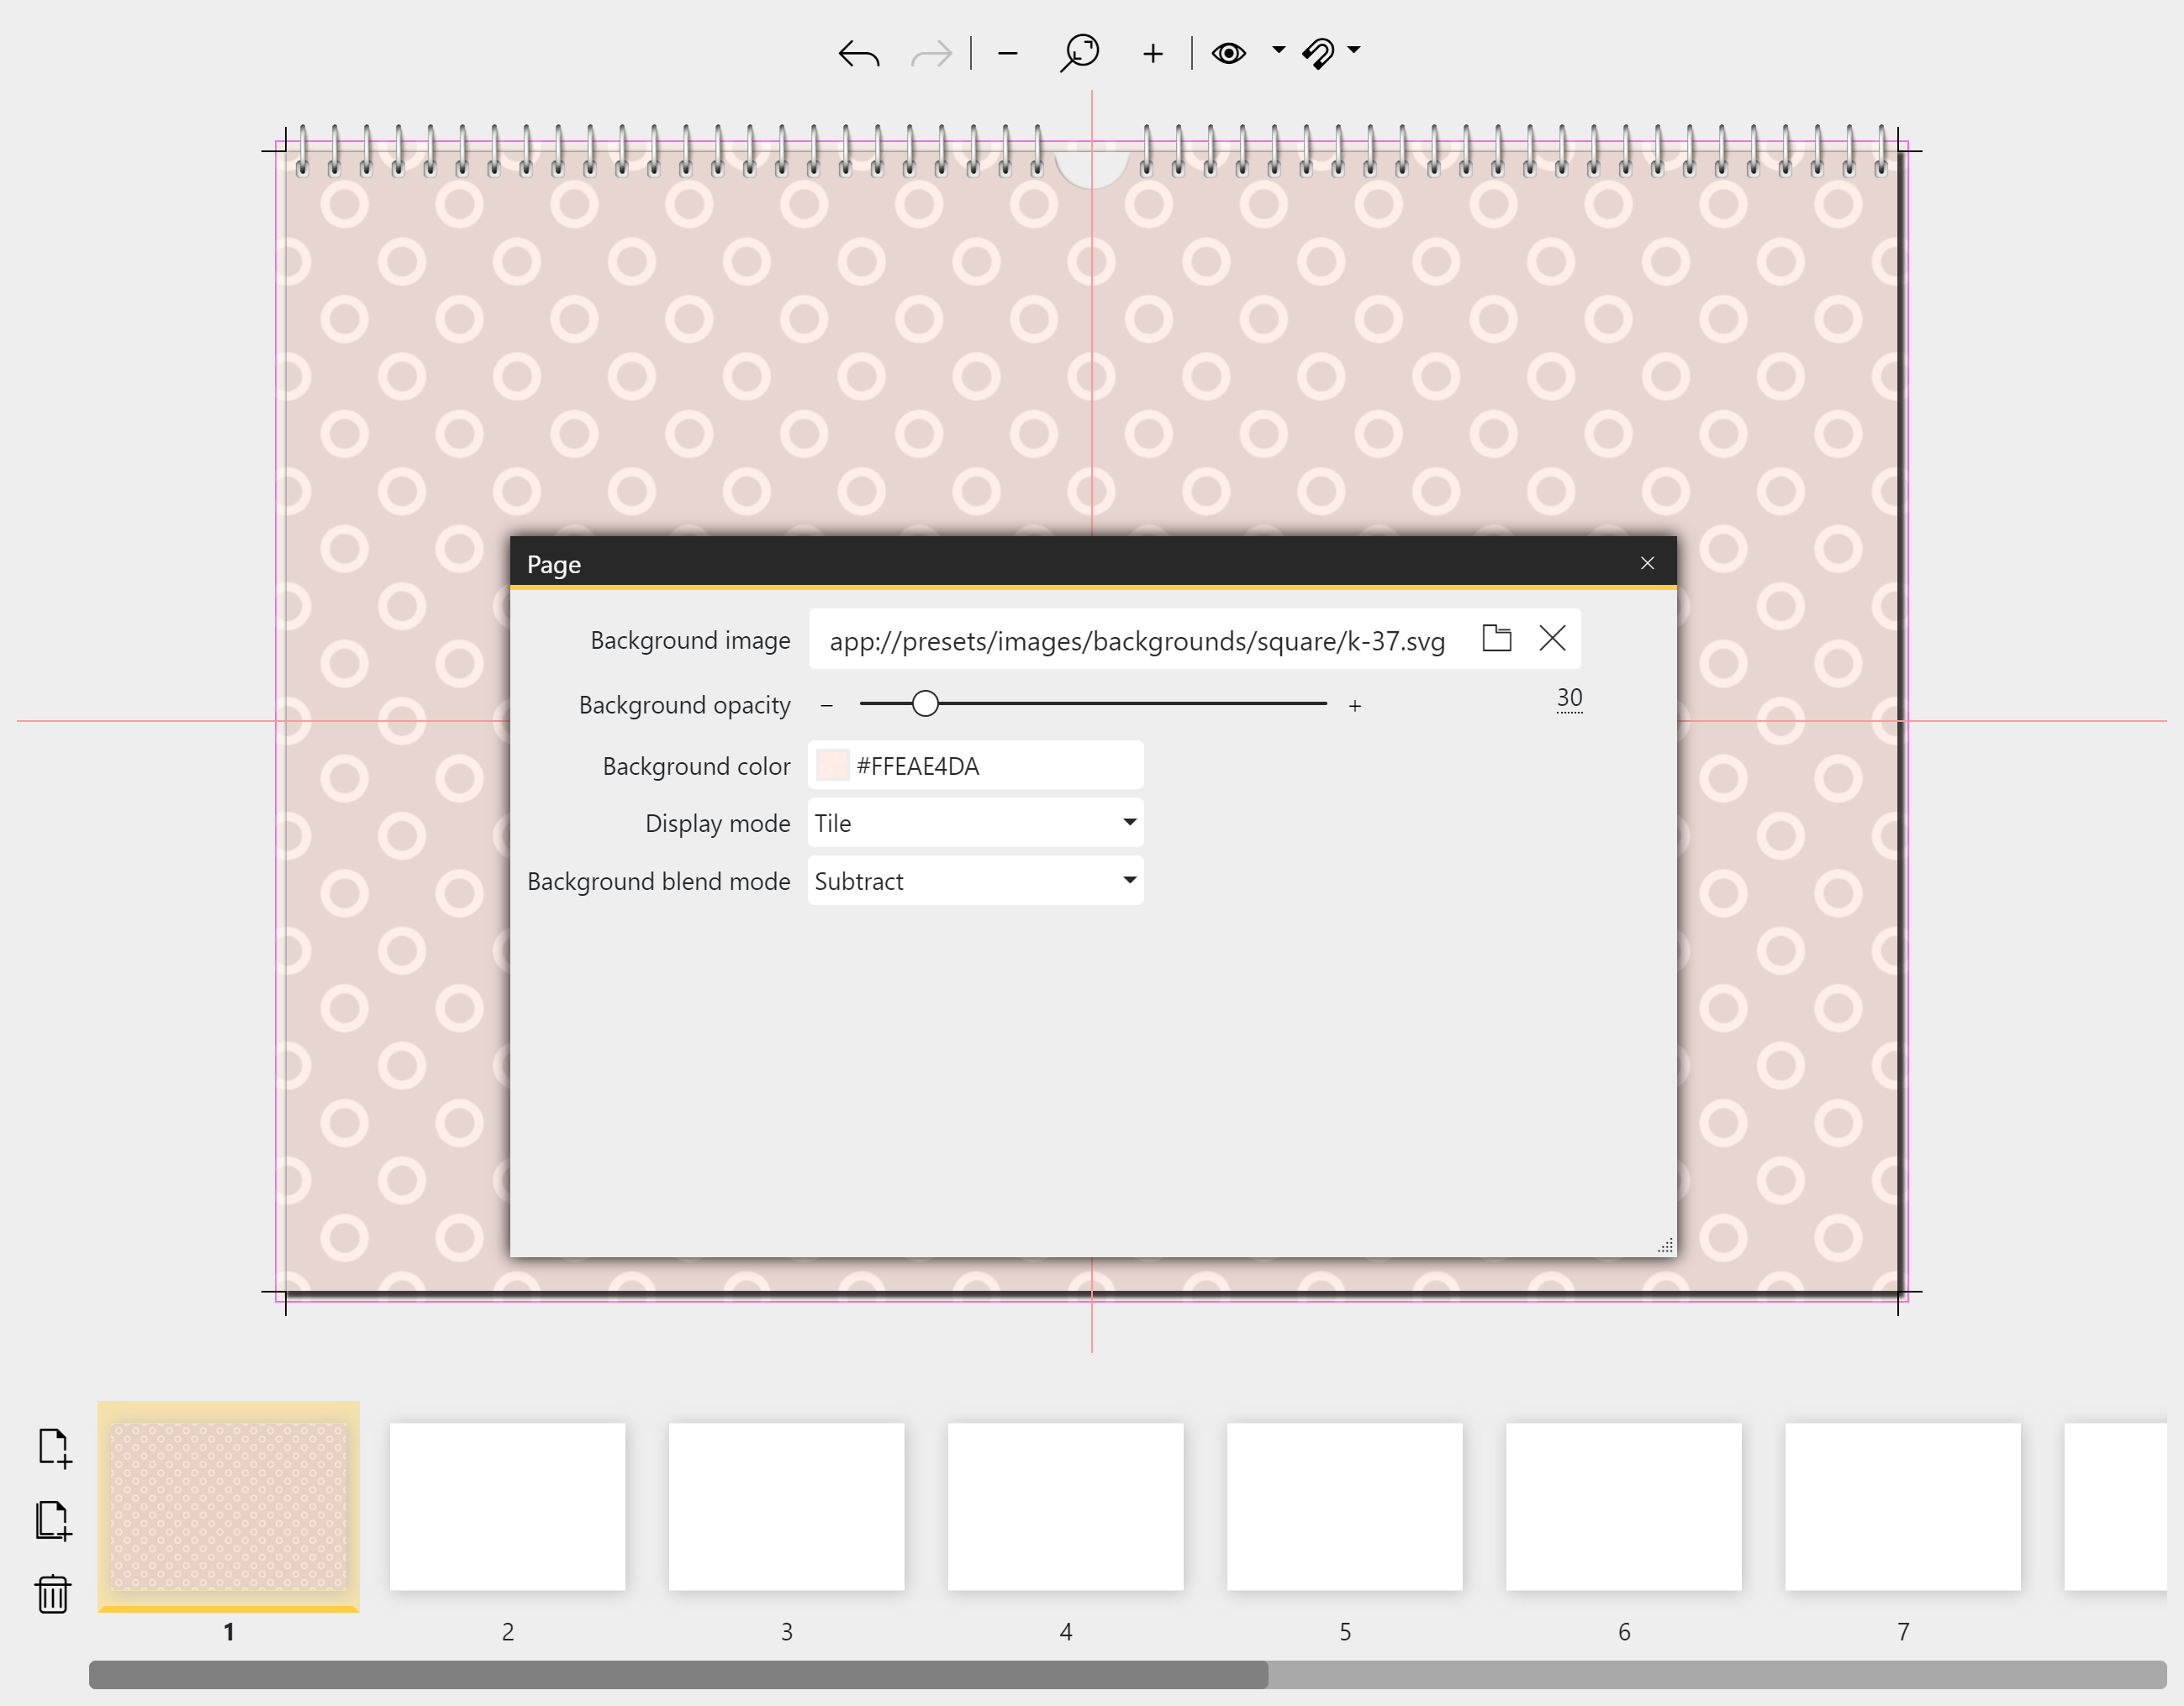Add a new blank page
Viewport: 2184px width, 1706px height.
click(53, 1446)
